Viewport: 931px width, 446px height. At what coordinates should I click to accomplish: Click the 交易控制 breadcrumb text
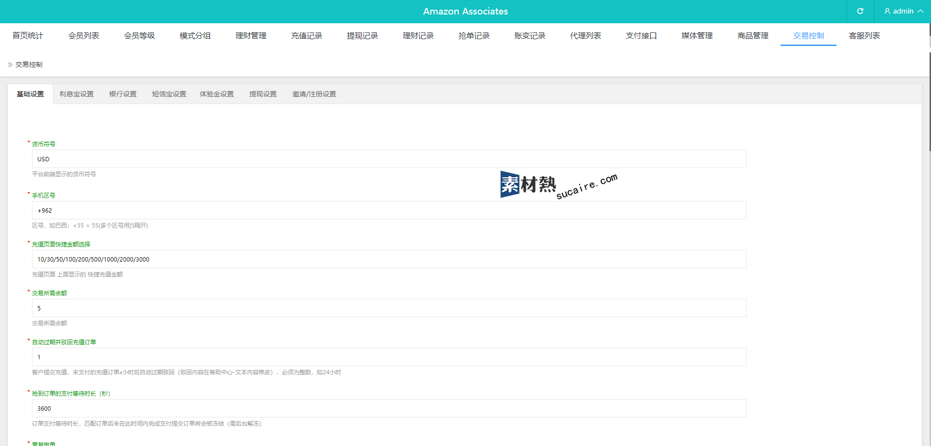[x=29, y=64]
